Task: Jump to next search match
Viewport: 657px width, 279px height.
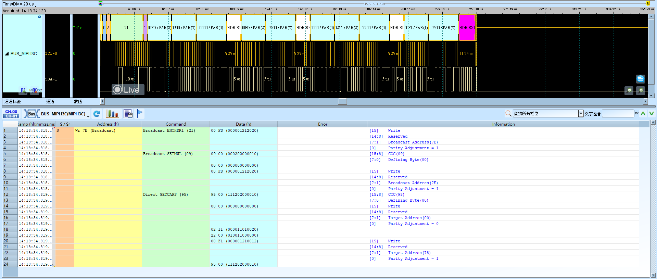Action: coord(652,113)
